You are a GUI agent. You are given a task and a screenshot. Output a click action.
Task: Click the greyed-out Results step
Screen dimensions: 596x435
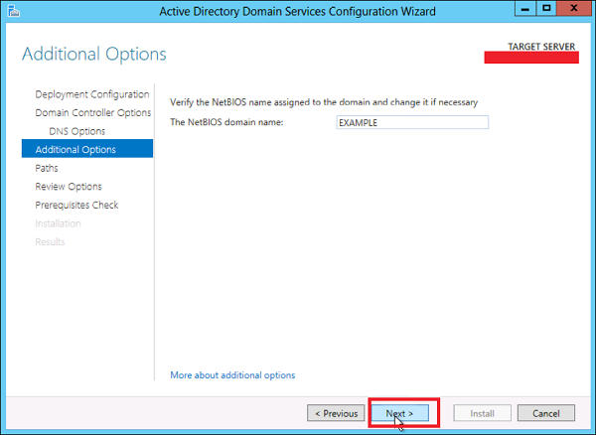point(50,242)
